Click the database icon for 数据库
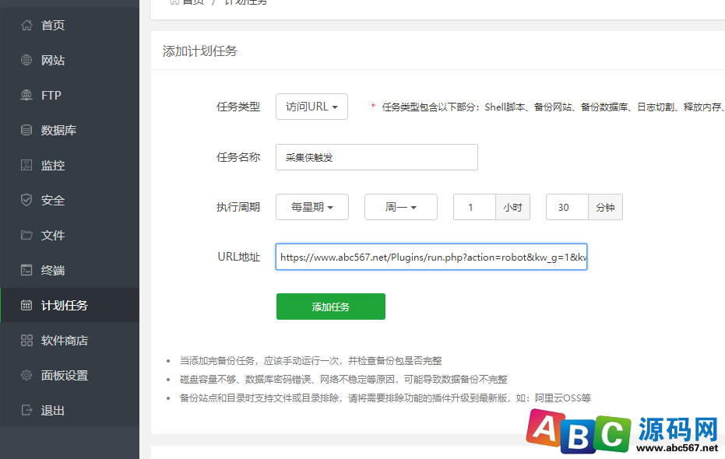 click(26, 131)
